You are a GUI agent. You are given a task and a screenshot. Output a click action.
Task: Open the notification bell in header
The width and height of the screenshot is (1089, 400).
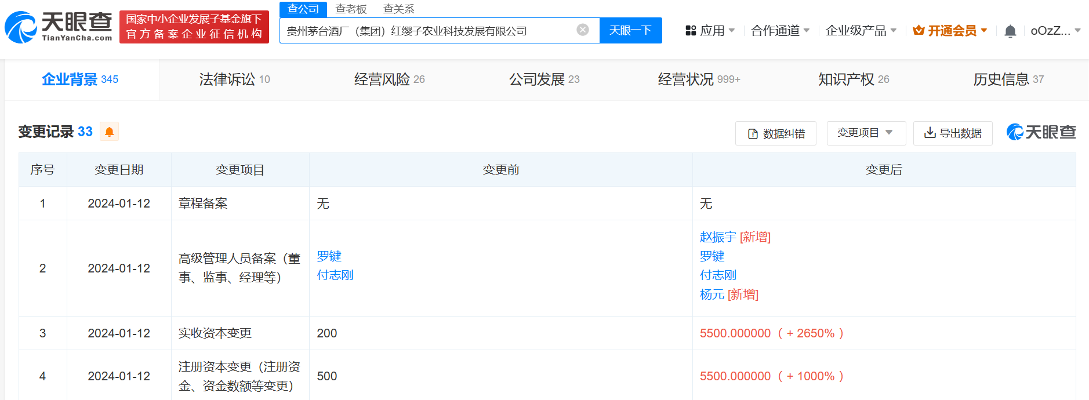[1010, 31]
